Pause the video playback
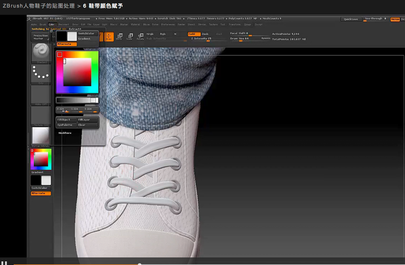Viewport: 405px width, 265px height. (4, 263)
